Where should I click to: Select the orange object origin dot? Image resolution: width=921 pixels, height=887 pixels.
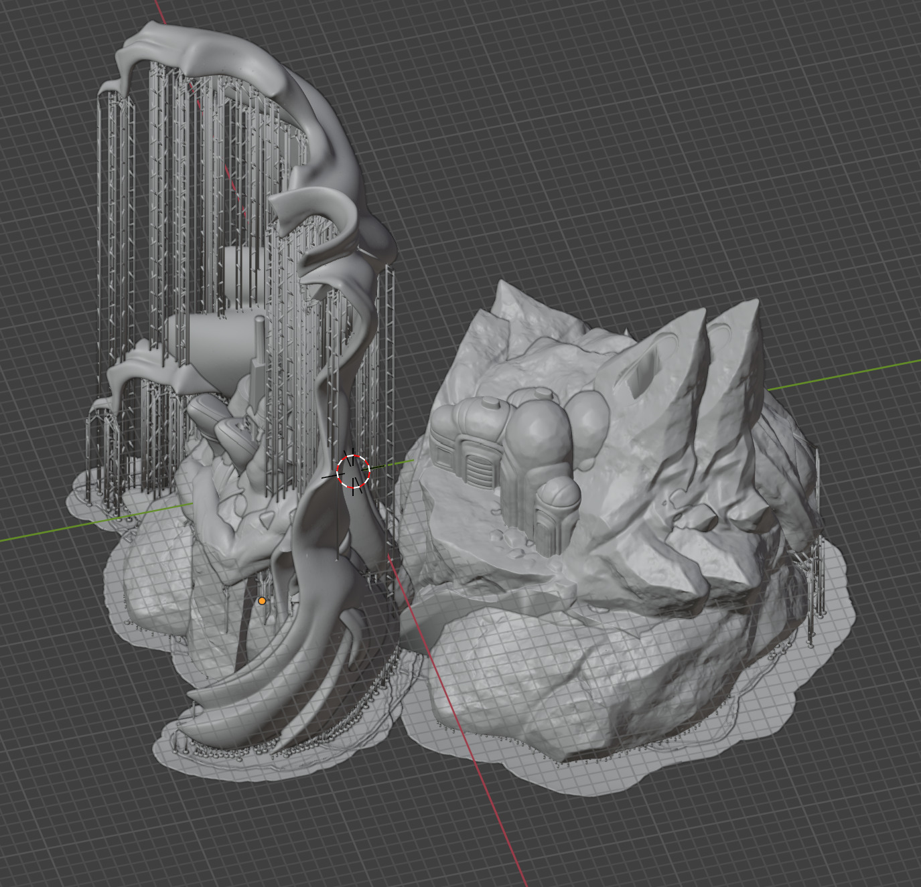pyautogui.click(x=262, y=601)
